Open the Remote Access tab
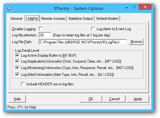 pos(53,18)
